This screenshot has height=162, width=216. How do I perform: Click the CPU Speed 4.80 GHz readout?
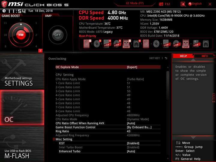pos(102,13)
